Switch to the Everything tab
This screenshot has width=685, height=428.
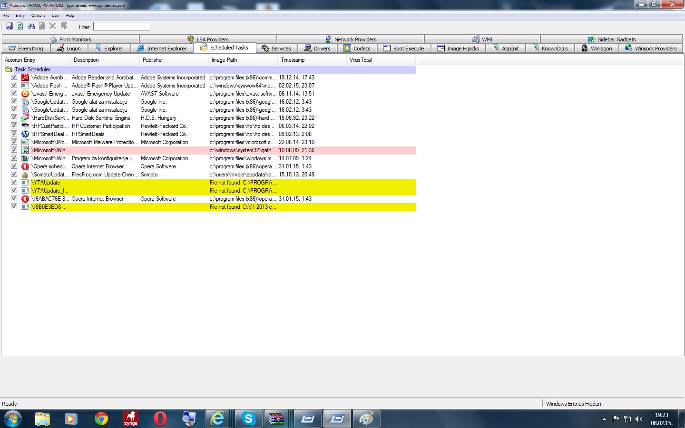[26, 48]
